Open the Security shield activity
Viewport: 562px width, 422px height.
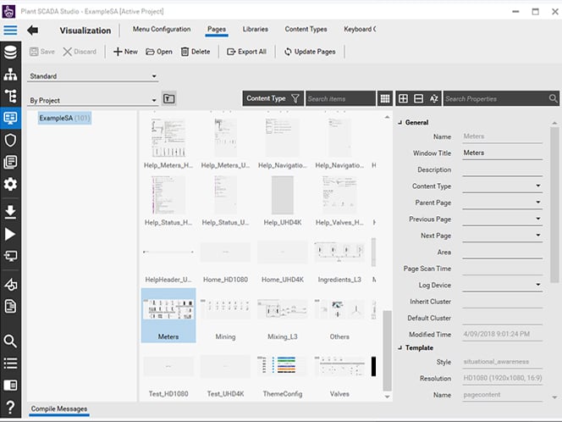10,140
